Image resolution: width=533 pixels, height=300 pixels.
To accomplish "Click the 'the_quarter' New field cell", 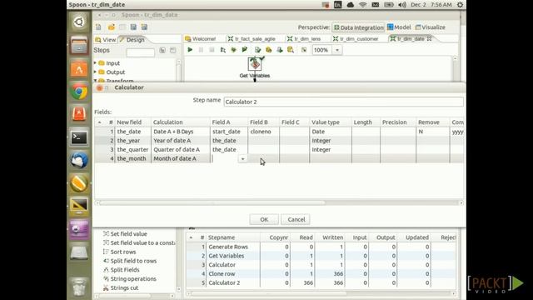I will [x=133, y=149].
